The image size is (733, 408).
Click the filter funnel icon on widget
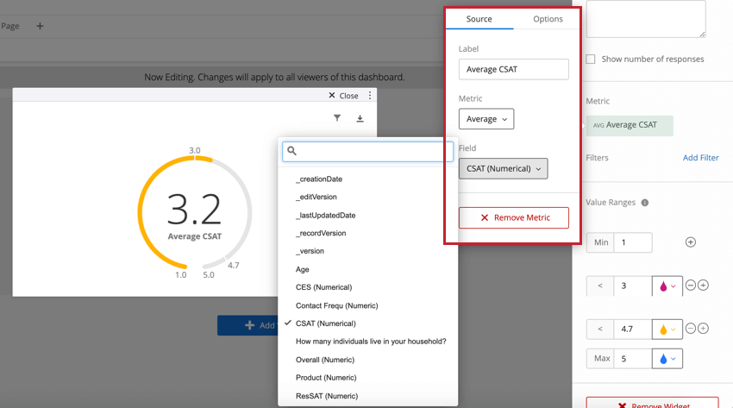pyautogui.click(x=337, y=118)
